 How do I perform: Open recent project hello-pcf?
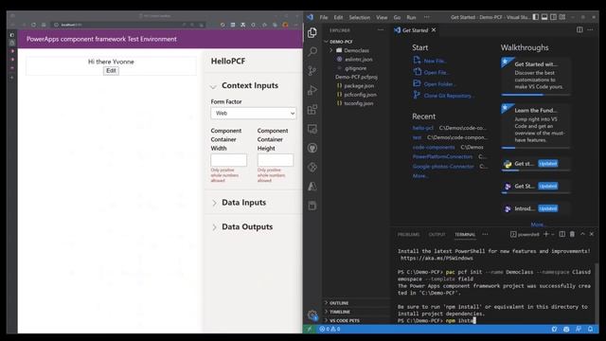click(x=423, y=128)
